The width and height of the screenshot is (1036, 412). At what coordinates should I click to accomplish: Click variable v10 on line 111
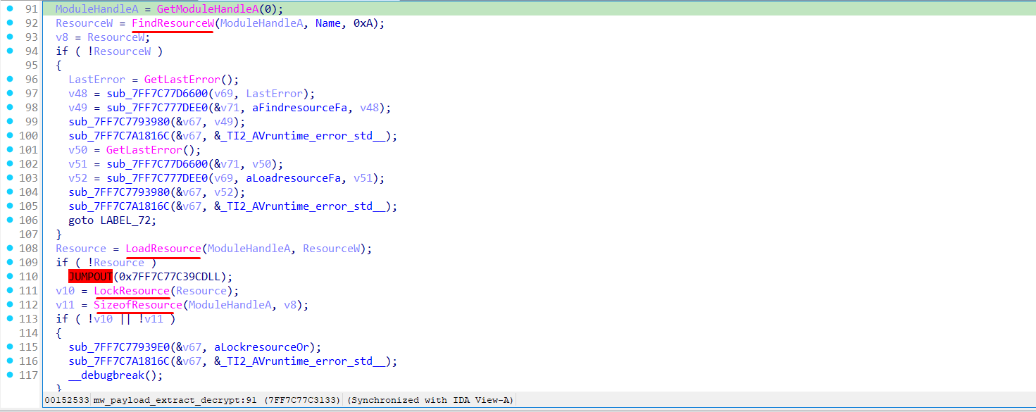pos(65,291)
